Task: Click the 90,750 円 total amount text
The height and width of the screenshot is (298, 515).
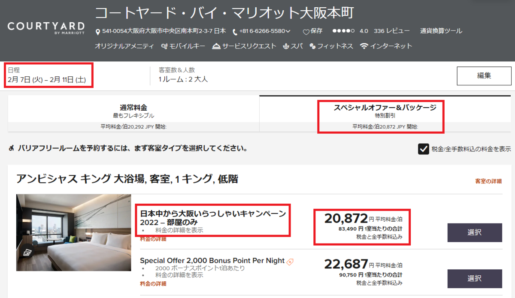Action: coord(370,274)
